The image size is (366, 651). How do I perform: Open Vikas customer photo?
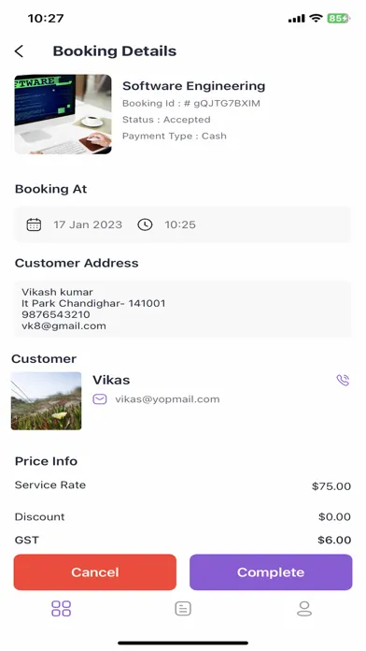tap(46, 400)
